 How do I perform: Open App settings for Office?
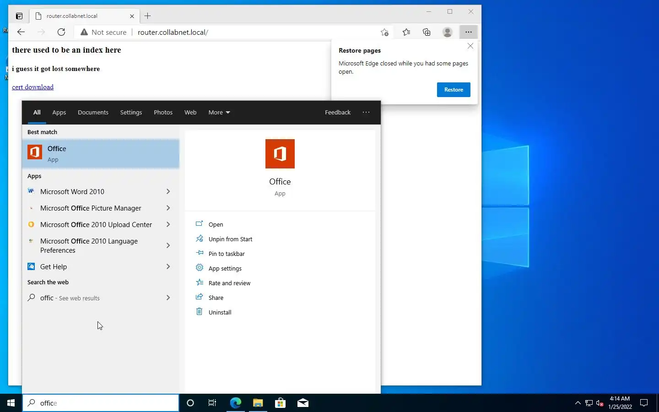point(225,268)
